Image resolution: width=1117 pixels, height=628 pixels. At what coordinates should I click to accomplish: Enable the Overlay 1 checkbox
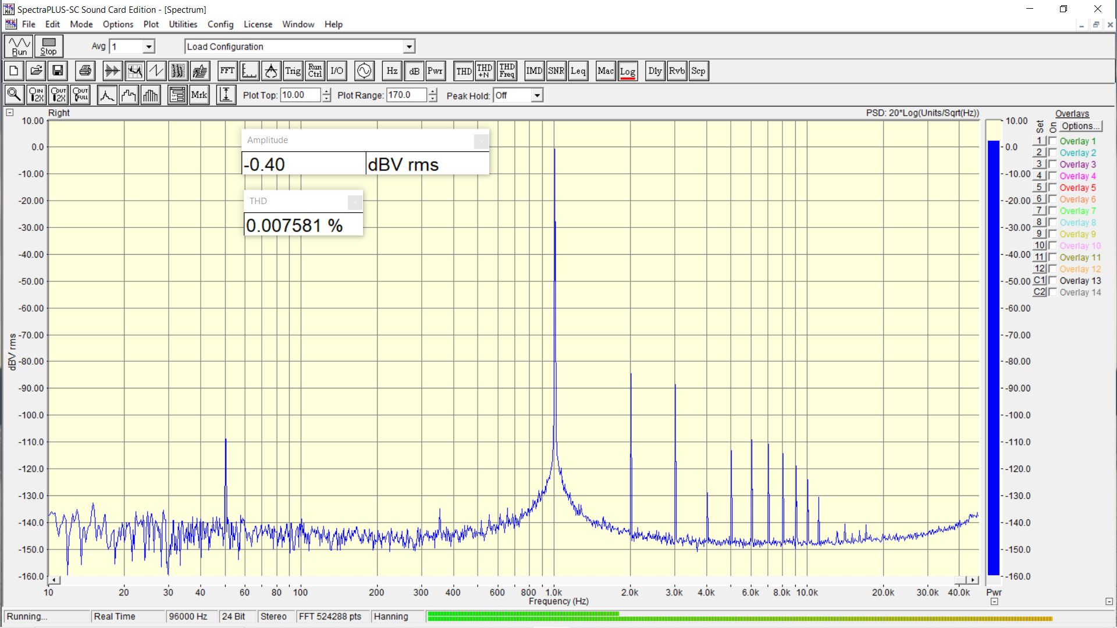tap(1052, 141)
